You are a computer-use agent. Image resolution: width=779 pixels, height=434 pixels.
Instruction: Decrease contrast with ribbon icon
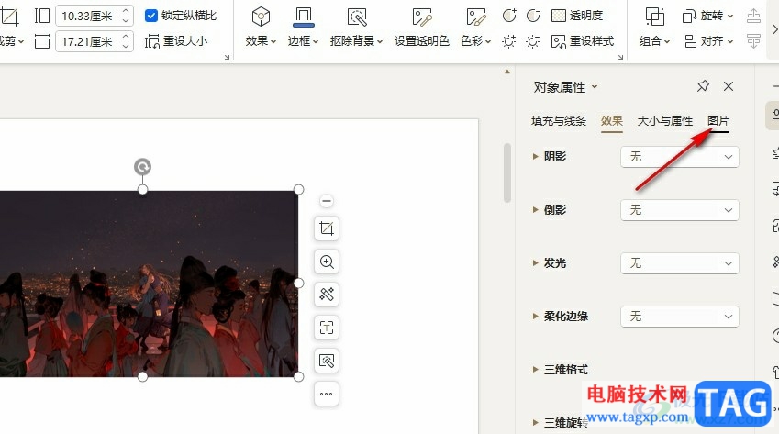pos(533,16)
